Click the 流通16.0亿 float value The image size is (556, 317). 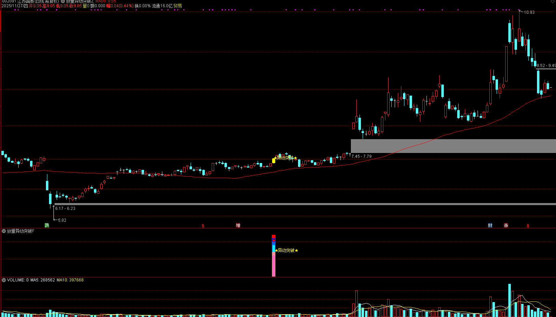click(x=162, y=6)
